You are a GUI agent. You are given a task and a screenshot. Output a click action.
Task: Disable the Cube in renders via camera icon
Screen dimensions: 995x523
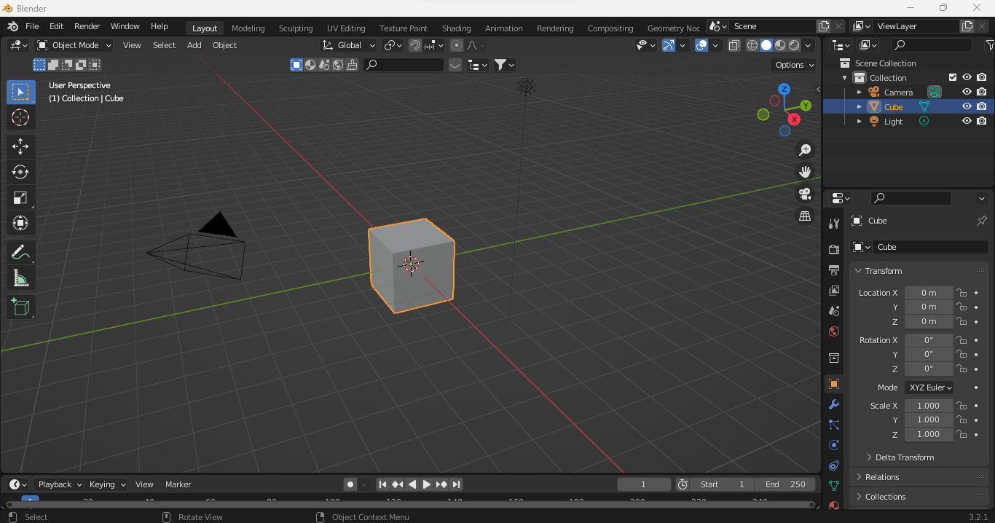[x=982, y=106]
